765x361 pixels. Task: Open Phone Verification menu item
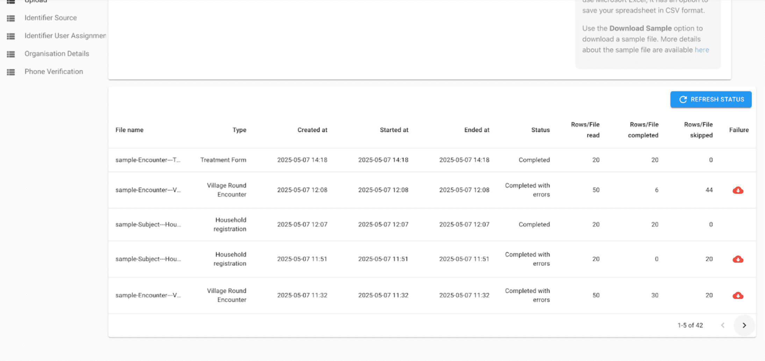pos(54,72)
